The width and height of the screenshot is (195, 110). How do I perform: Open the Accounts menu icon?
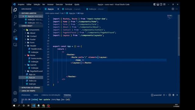point(15,93)
